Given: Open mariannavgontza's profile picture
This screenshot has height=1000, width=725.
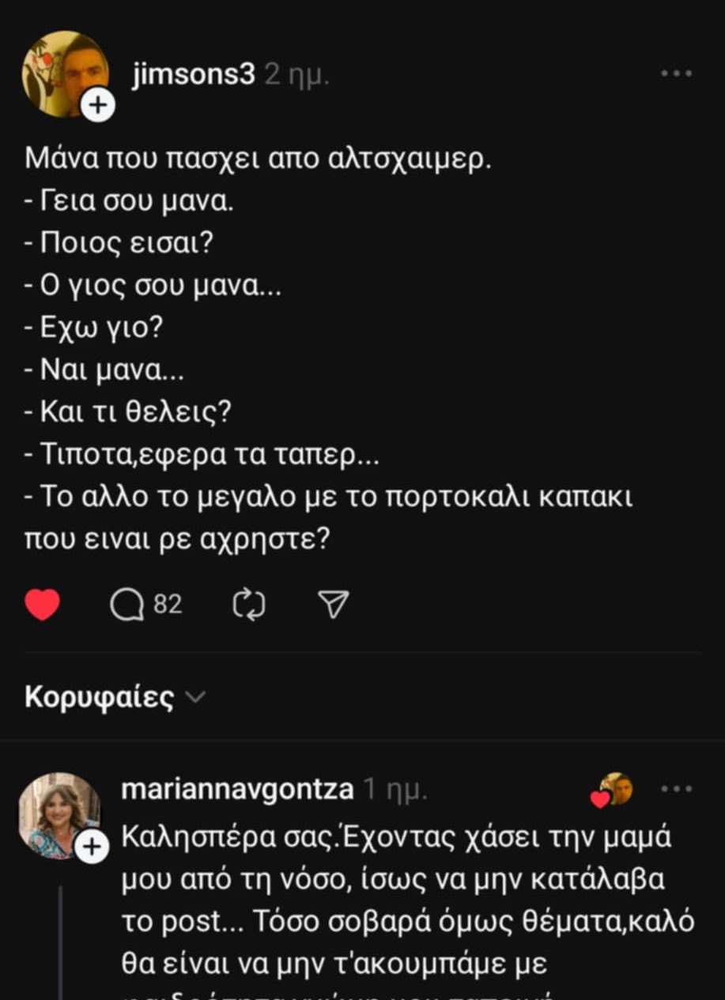Looking at the screenshot, I should pyautogui.click(x=59, y=814).
